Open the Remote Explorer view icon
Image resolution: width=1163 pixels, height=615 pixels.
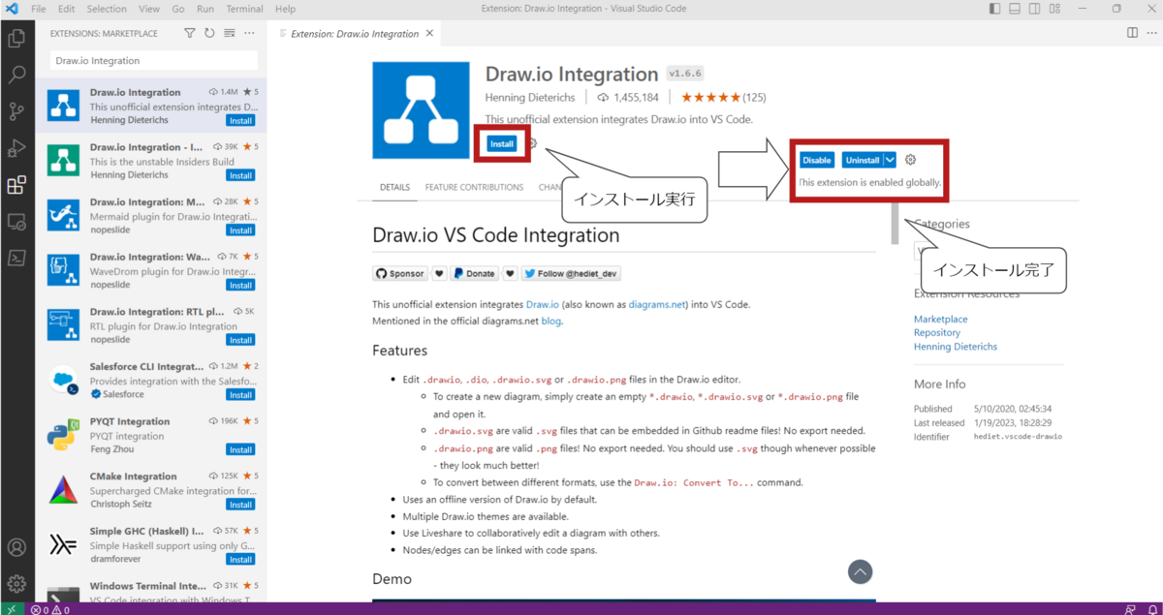[x=16, y=222]
